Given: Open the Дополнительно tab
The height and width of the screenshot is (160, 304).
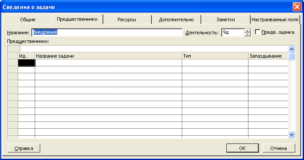Looking at the screenshot, I should point(176,20).
